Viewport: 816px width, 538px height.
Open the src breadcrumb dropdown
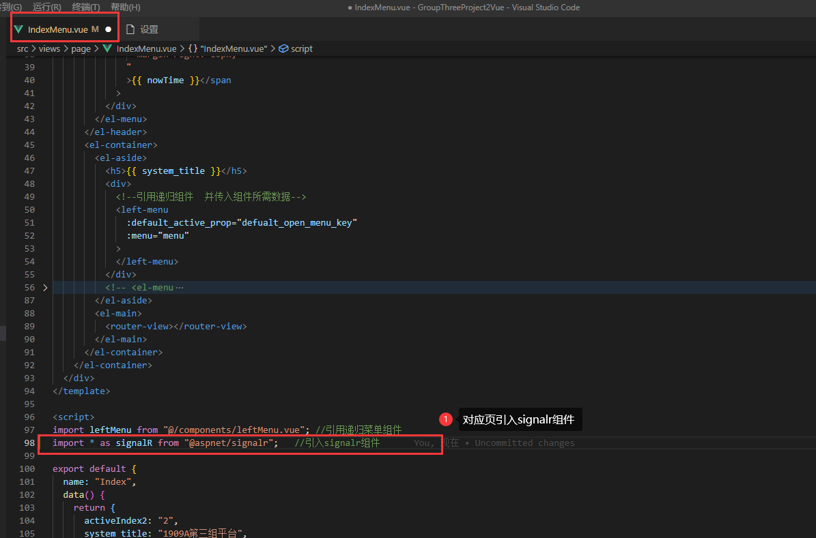tap(23, 49)
